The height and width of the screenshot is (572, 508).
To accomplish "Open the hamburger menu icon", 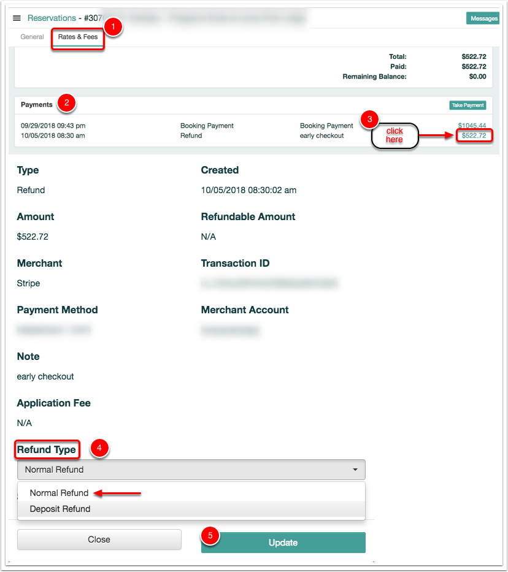I will [17, 18].
